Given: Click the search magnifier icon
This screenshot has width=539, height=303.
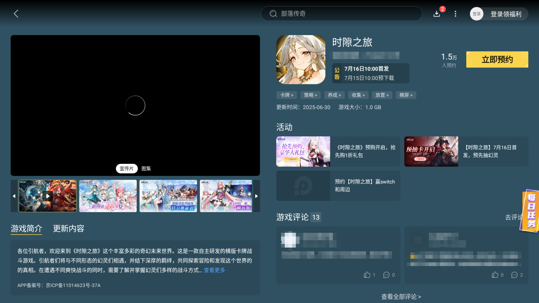Looking at the screenshot, I should [x=273, y=14].
